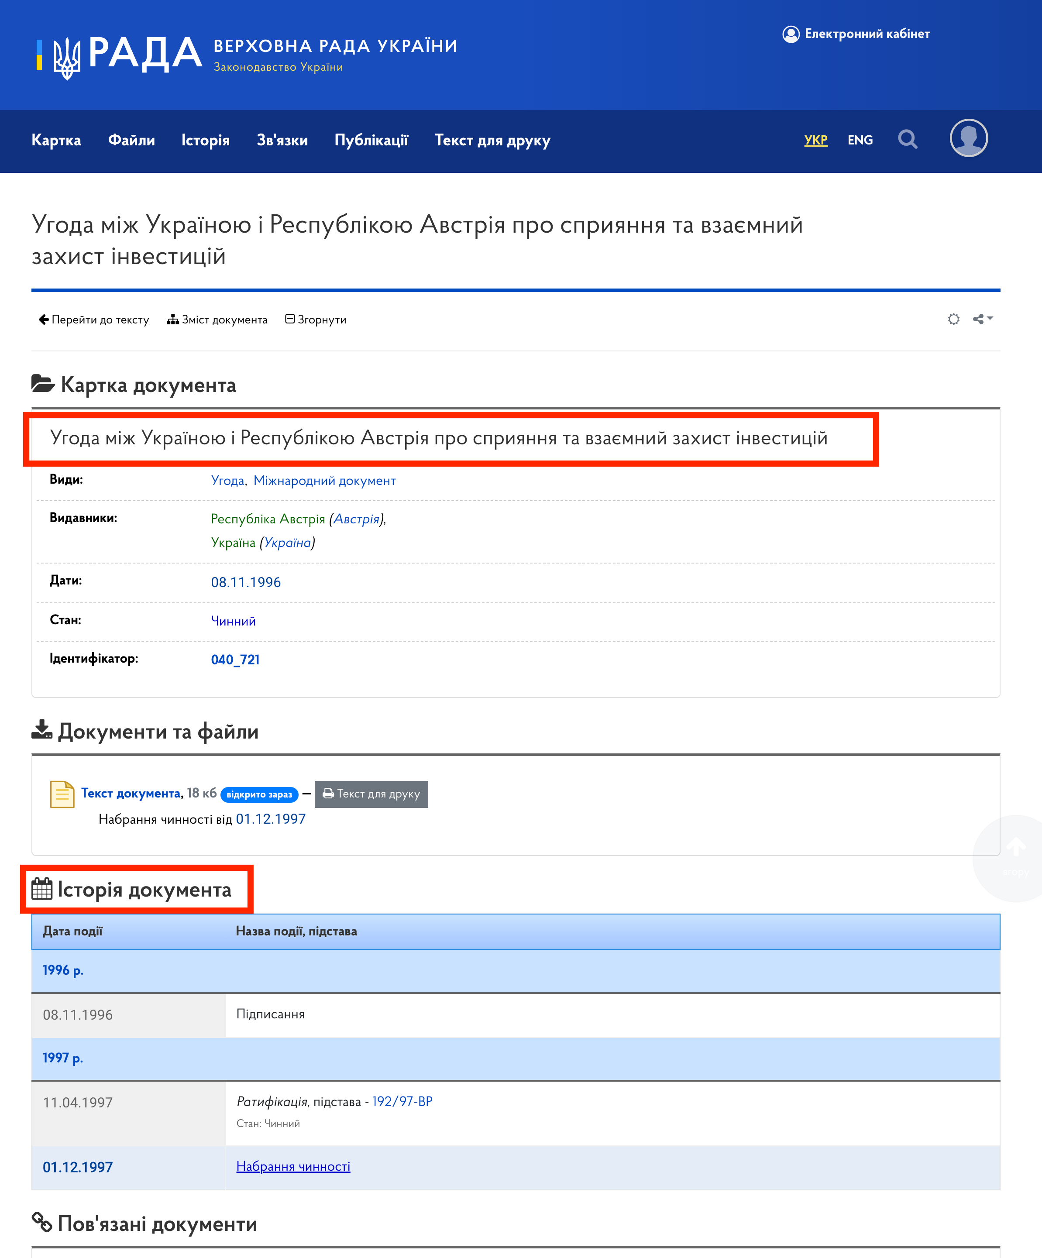Click the download icon of Документи та файли
The height and width of the screenshot is (1258, 1042).
pos(41,730)
